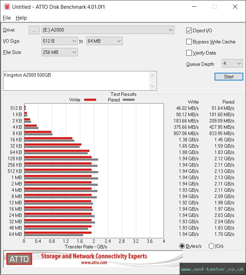The image size is (246, 275).
Task: Click the 64 MB write bar in chart
Action: (x=58, y=233)
